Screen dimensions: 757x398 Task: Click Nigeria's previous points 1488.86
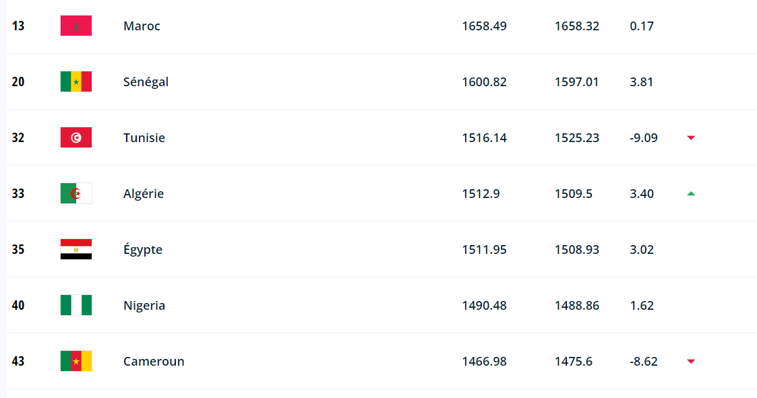tap(577, 306)
